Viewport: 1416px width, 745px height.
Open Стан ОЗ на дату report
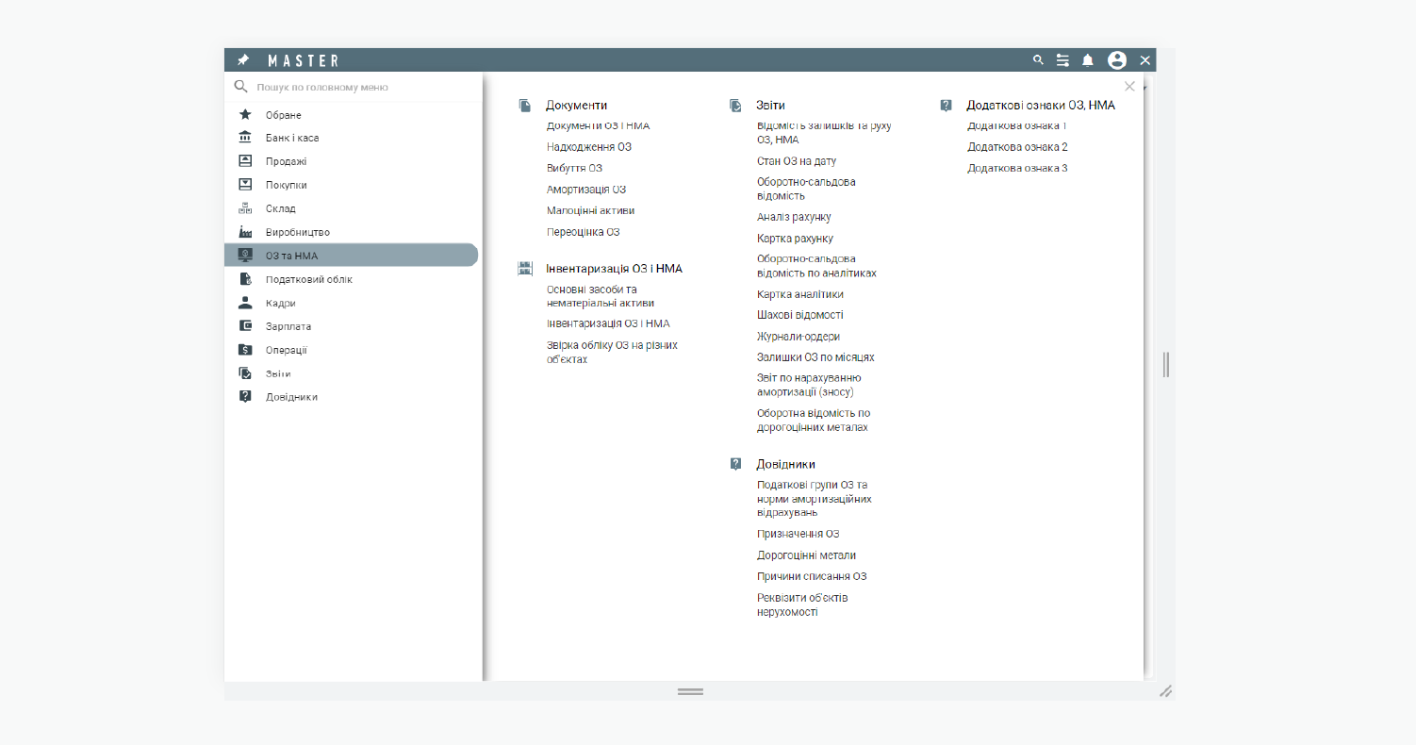[x=797, y=161]
